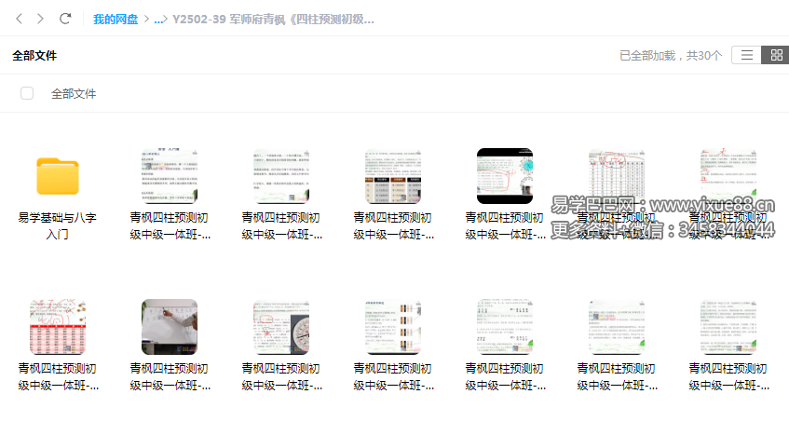The image size is (789, 435).
Task: Open the black-framed video thumbnail in first row
Action: pos(505,176)
